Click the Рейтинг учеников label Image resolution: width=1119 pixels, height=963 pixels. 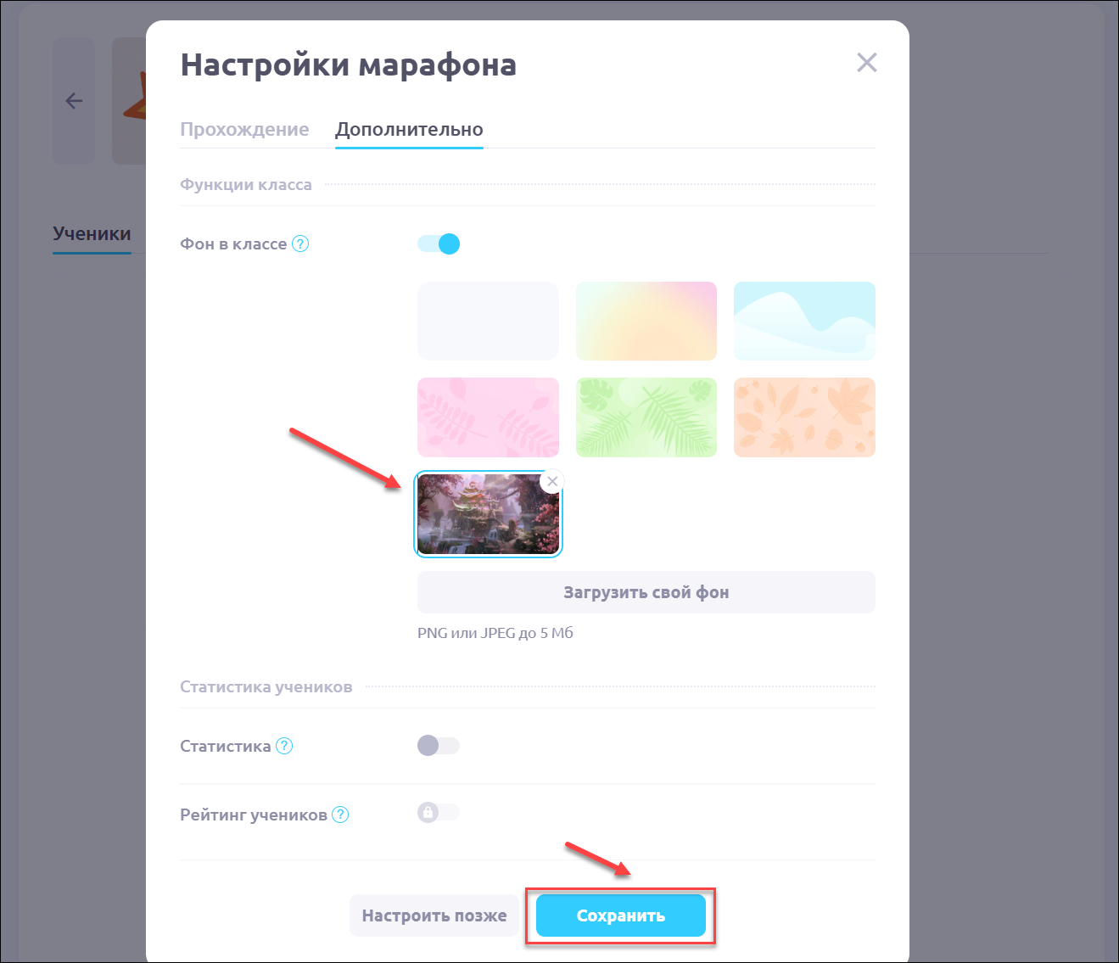(254, 815)
